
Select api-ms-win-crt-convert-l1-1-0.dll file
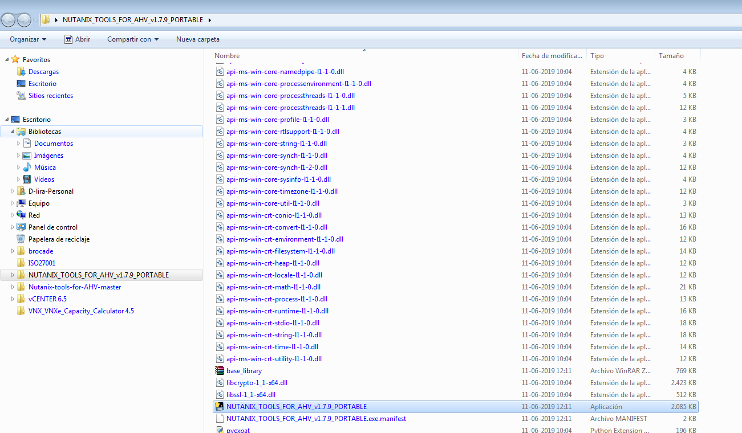click(277, 227)
